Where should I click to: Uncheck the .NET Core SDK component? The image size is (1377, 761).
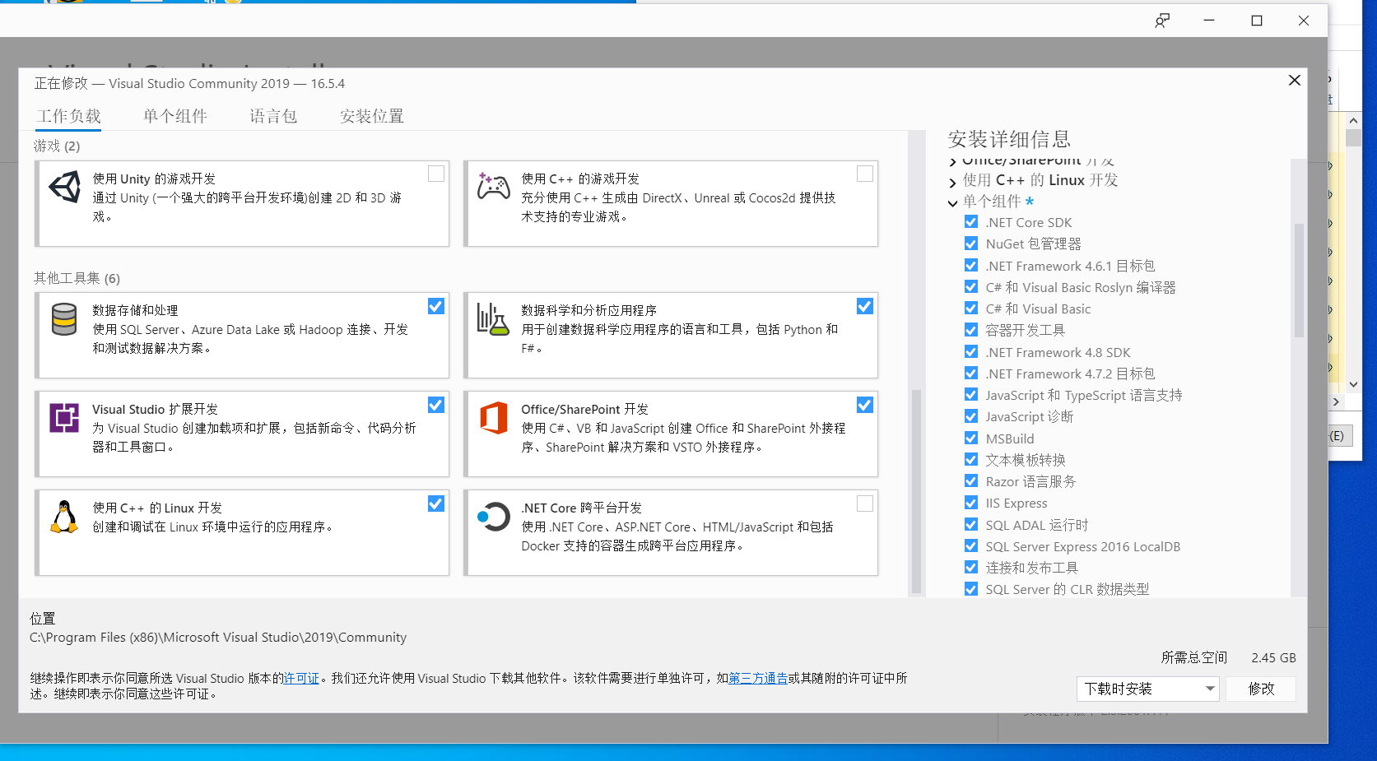point(971,222)
